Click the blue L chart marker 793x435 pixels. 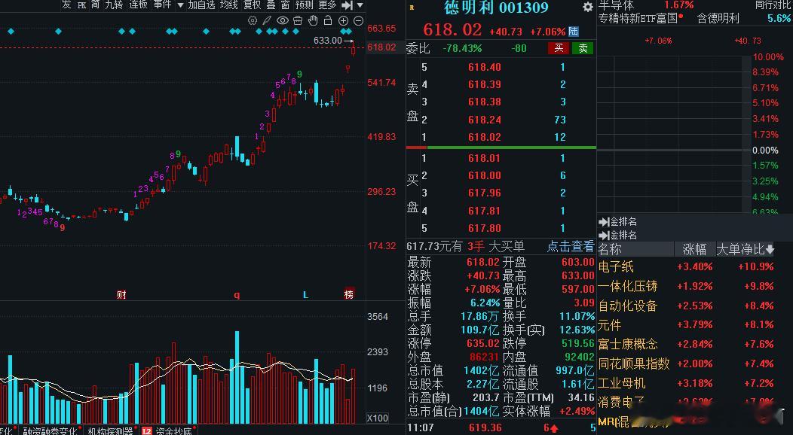point(305,294)
